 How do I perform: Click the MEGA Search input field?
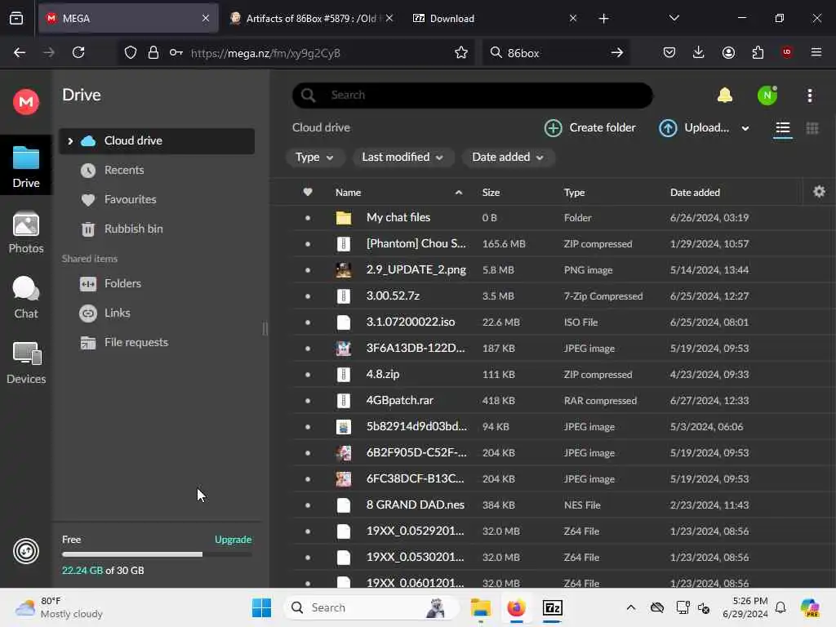click(473, 96)
